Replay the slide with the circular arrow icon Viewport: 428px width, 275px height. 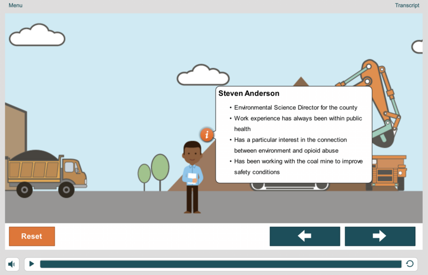pos(410,264)
